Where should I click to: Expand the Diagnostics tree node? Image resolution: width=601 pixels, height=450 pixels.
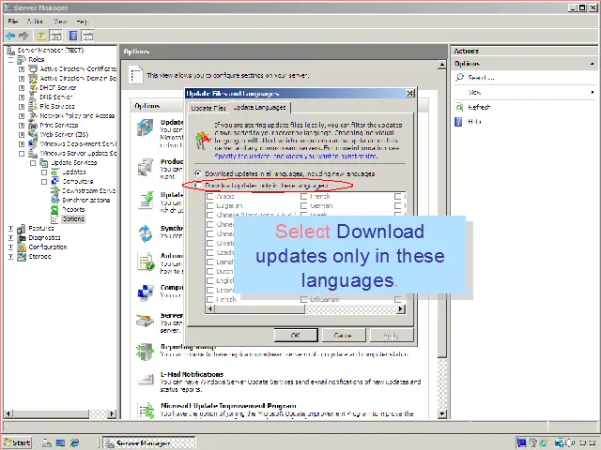click(11, 237)
